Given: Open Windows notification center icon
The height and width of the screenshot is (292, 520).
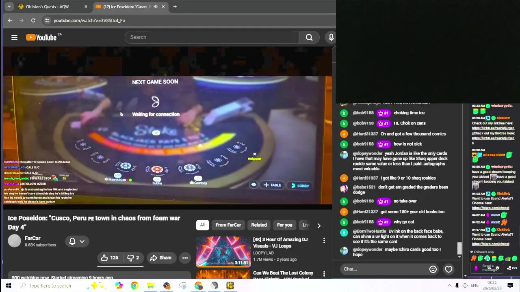Looking at the screenshot, I should pyautogui.click(x=510, y=286).
